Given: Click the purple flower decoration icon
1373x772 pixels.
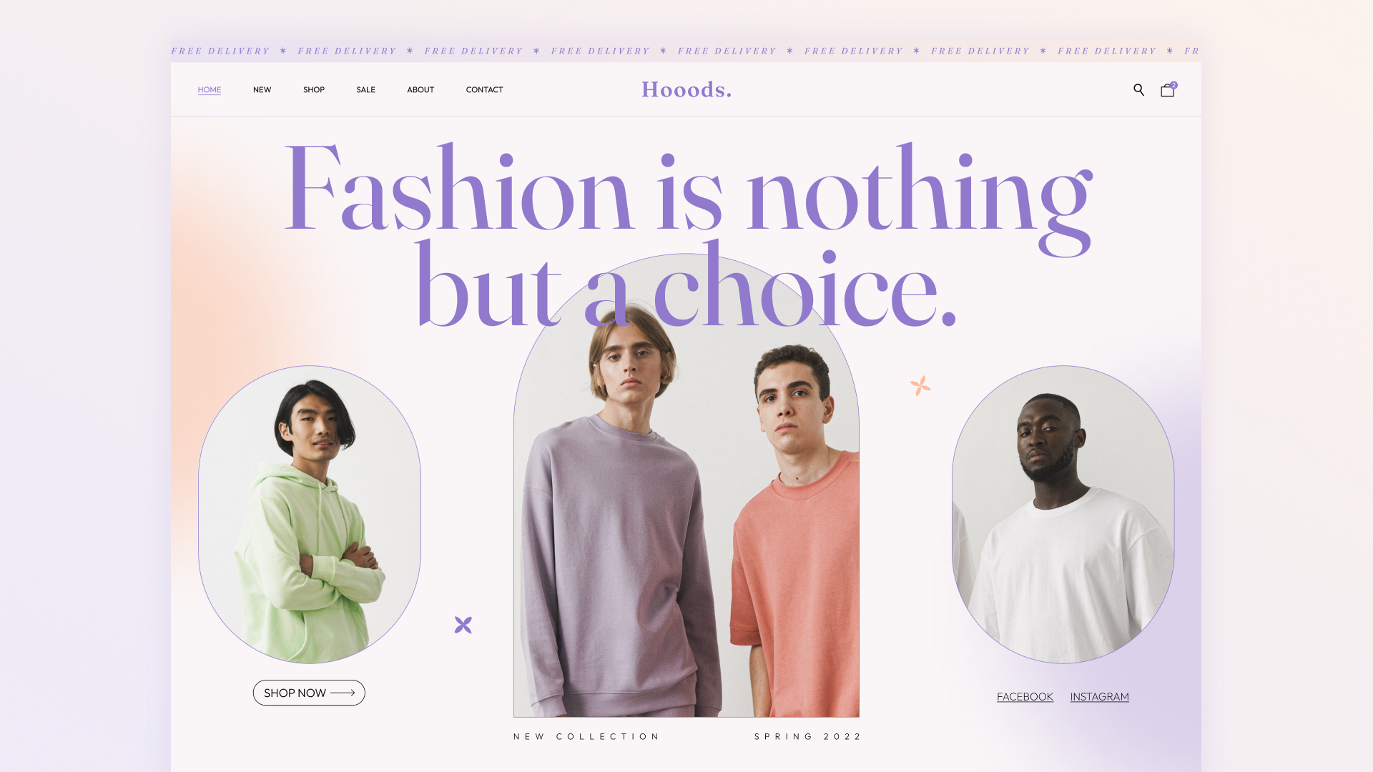Looking at the screenshot, I should [x=463, y=625].
